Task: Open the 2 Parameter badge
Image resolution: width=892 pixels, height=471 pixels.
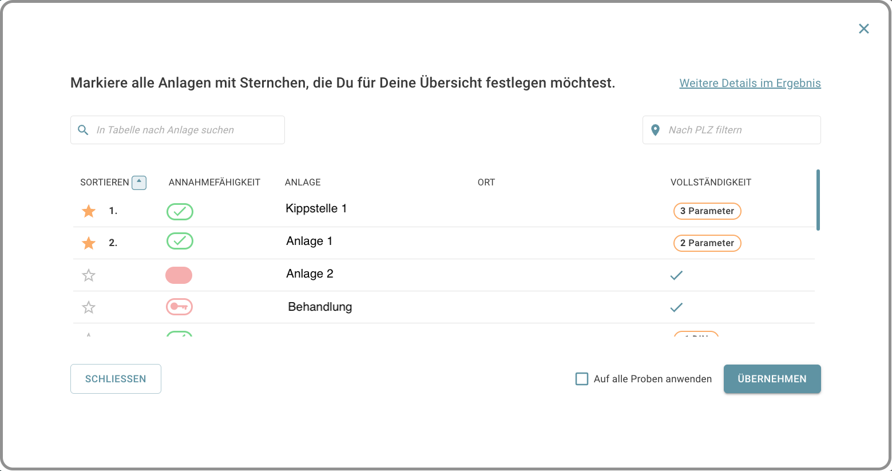Action: pos(707,243)
